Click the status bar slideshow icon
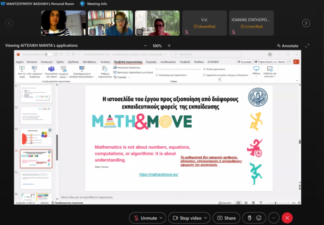Image resolution: width=324 pixels, height=225 pixels. click(261, 203)
